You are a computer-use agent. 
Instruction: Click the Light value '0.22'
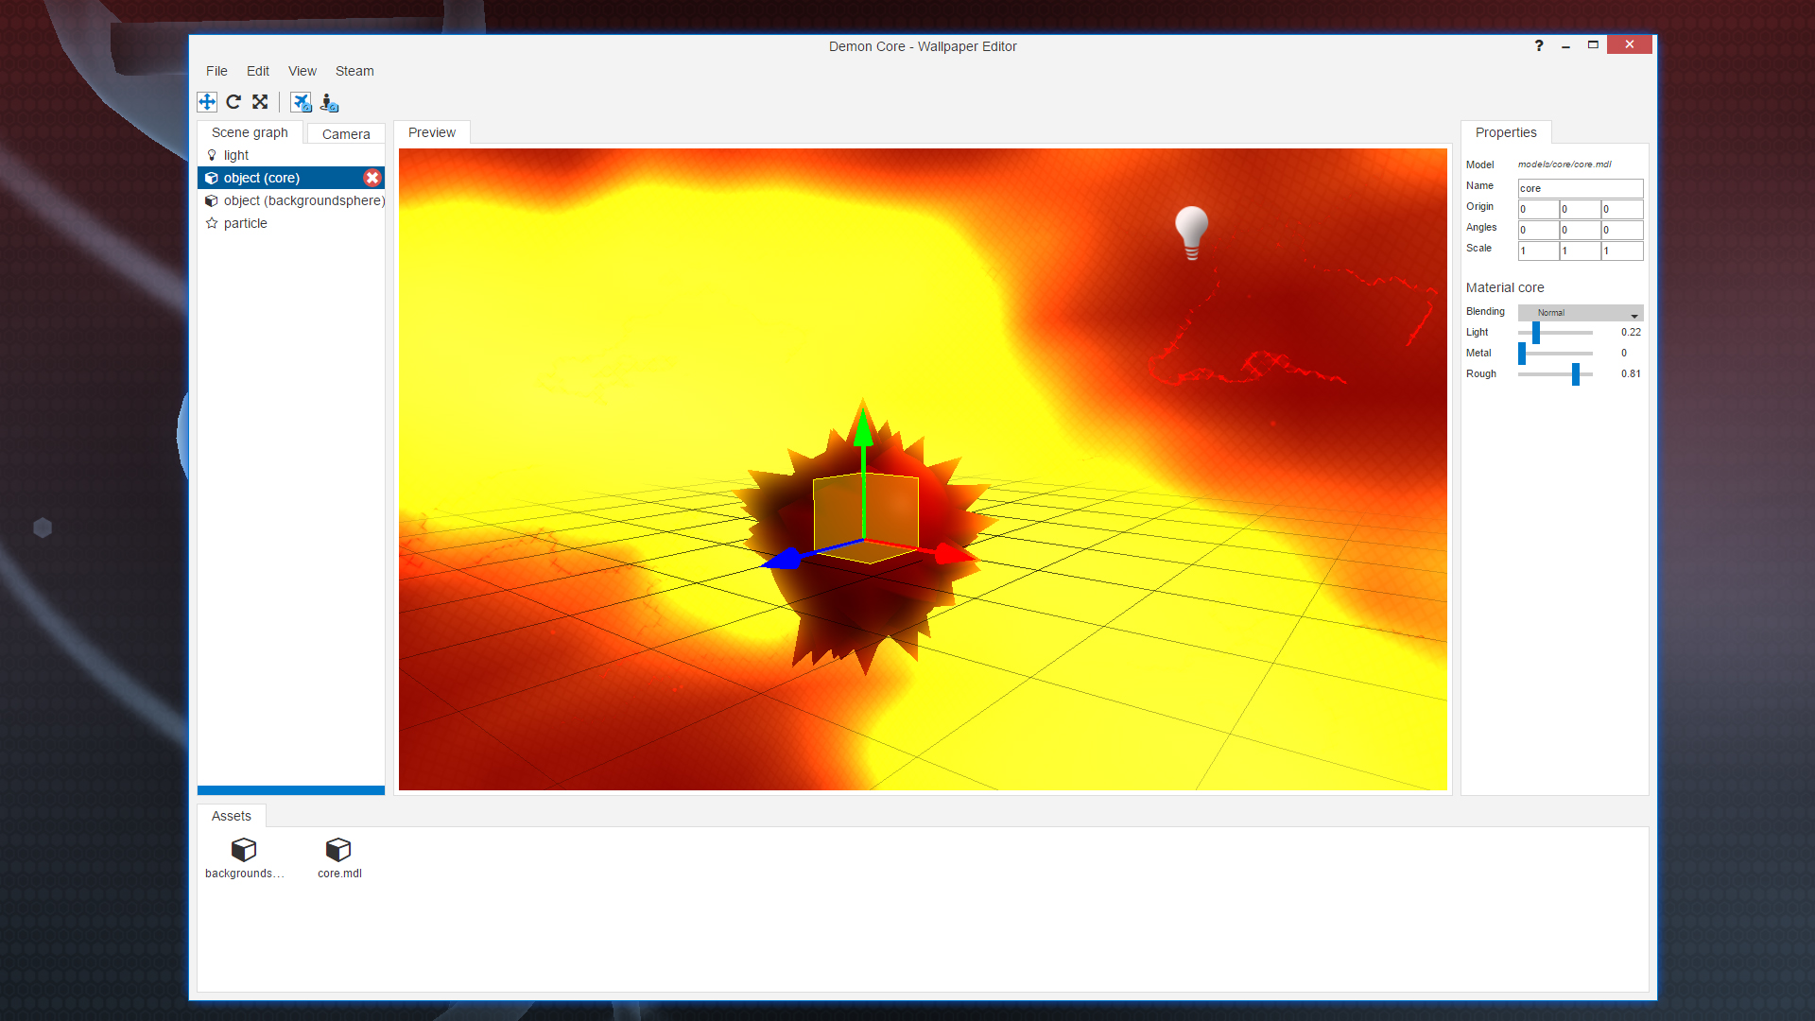1631,333
